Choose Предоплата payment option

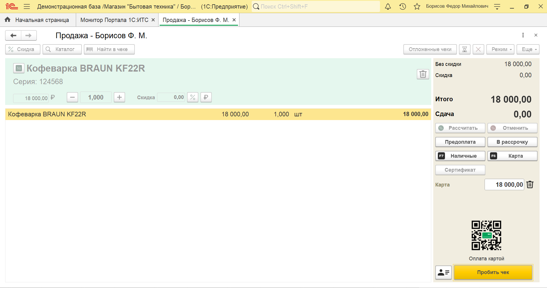460,142
